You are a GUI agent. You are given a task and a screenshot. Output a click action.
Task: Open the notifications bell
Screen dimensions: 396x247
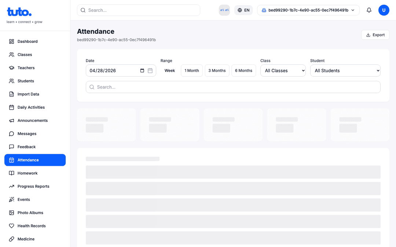pos(369,10)
